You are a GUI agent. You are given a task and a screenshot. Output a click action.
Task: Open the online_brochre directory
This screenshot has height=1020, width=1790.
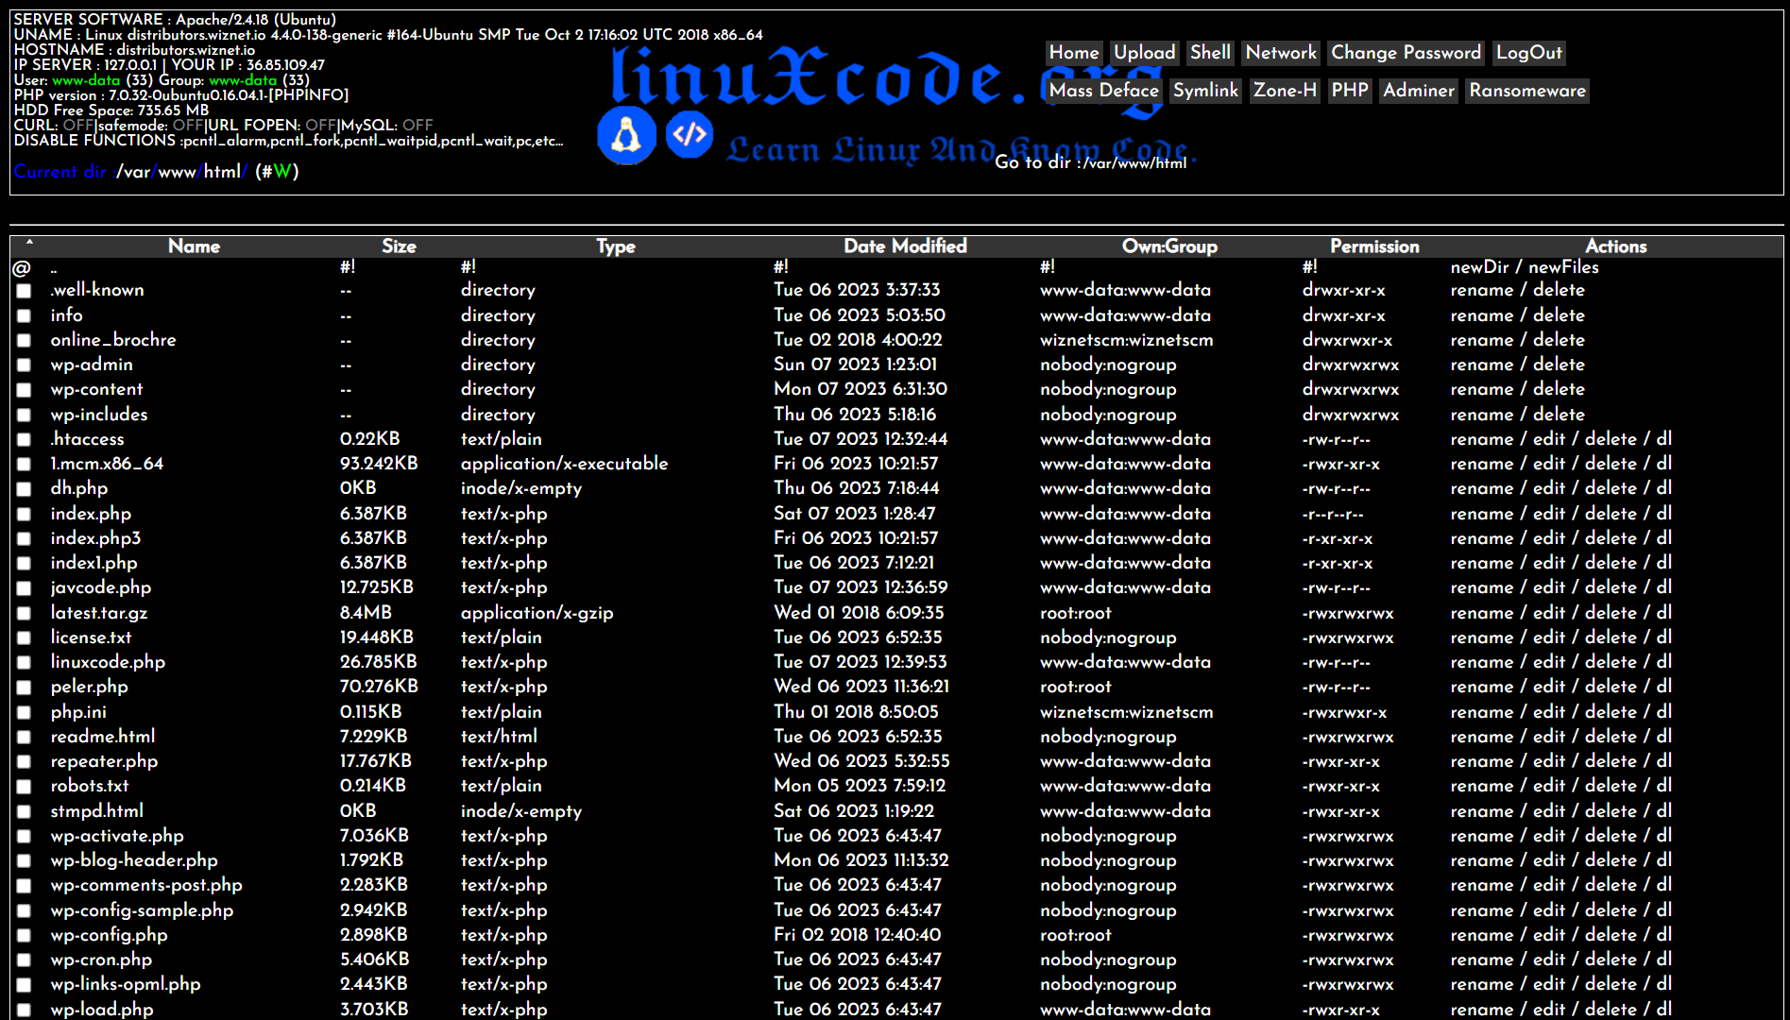click(x=112, y=340)
